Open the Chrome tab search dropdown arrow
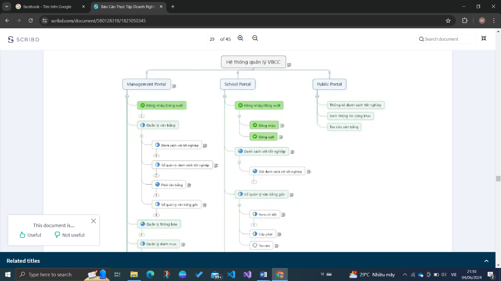This screenshot has height=281, width=501. coord(7,7)
